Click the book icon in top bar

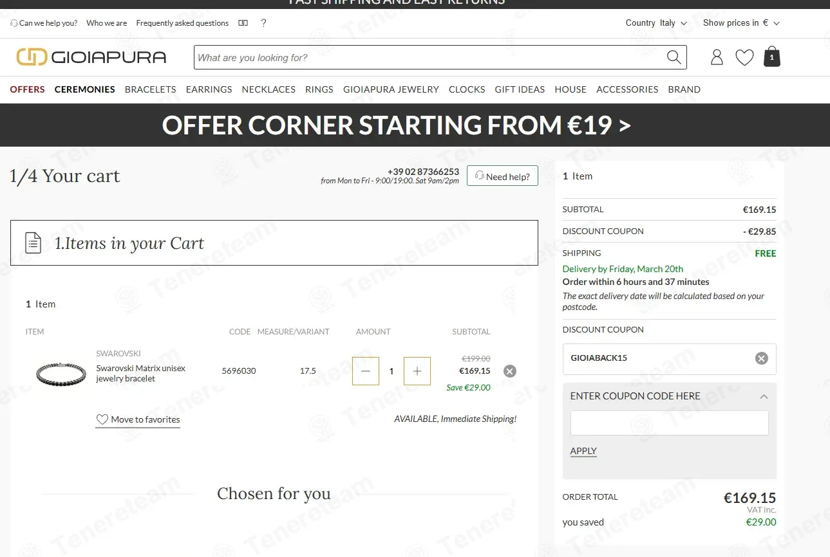(243, 23)
